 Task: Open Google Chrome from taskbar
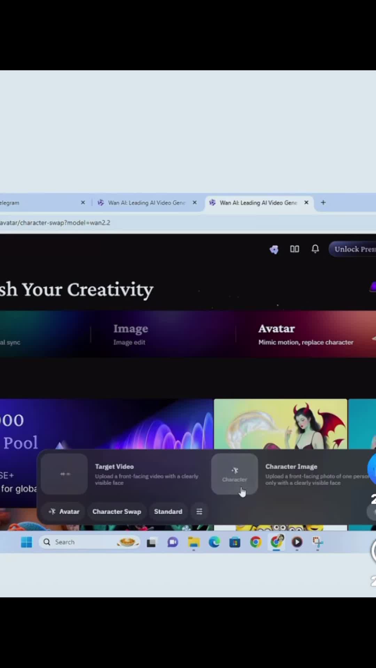tap(256, 542)
